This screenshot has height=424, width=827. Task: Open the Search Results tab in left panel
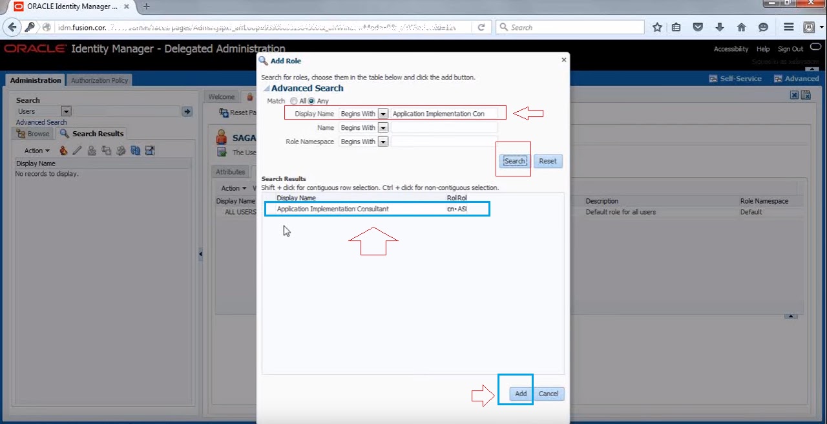coord(92,134)
